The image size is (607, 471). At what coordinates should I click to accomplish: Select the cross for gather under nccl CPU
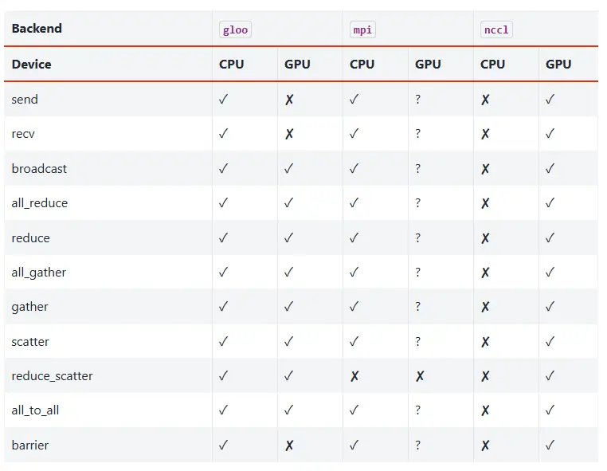click(x=485, y=307)
